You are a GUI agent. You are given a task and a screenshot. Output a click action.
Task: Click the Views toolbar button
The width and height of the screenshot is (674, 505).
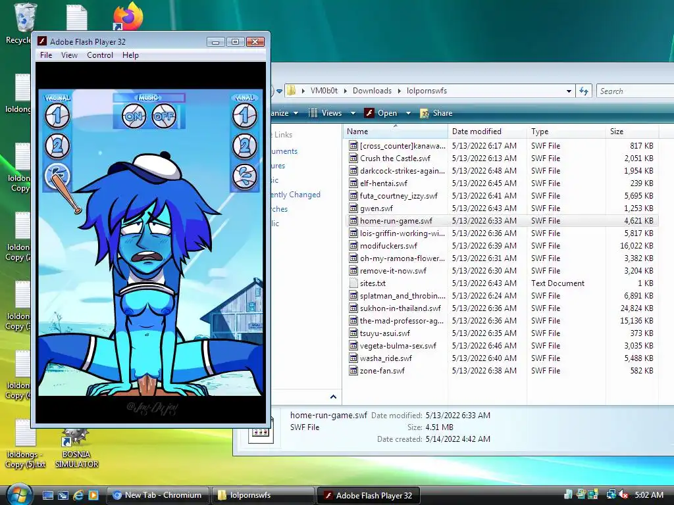(x=326, y=113)
